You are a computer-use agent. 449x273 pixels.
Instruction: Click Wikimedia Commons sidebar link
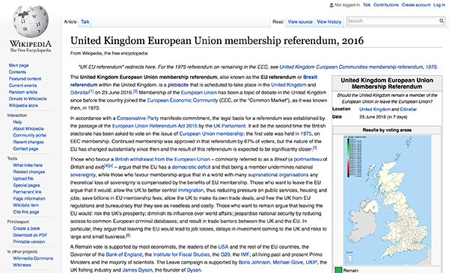click(33, 258)
